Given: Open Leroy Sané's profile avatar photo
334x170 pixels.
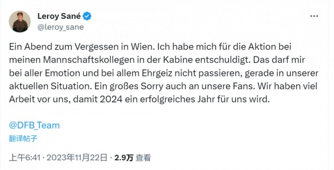Looking at the screenshot, I should point(20,21).
